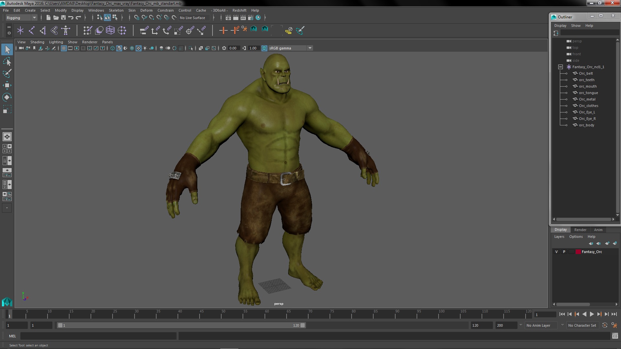The image size is (621, 349).
Task: Click the Save Scene icon
Action: pos(63,18)
